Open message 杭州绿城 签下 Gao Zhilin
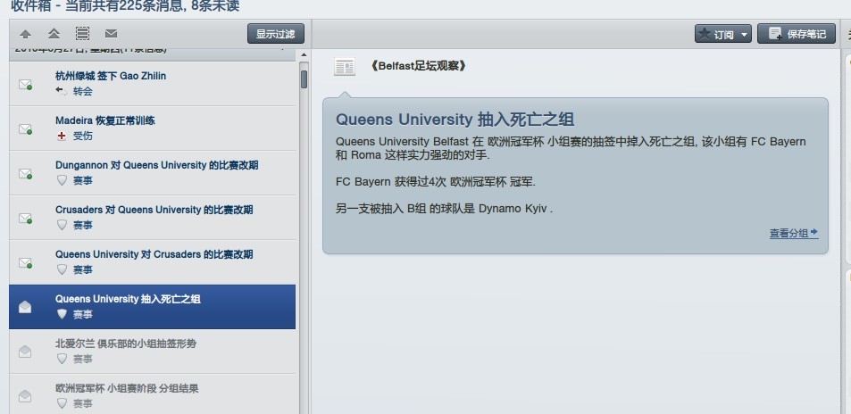851x414 pixels. [153, 84]
